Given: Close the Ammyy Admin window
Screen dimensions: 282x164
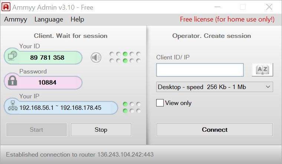Looking at the screenshot, I should (269, 7).
